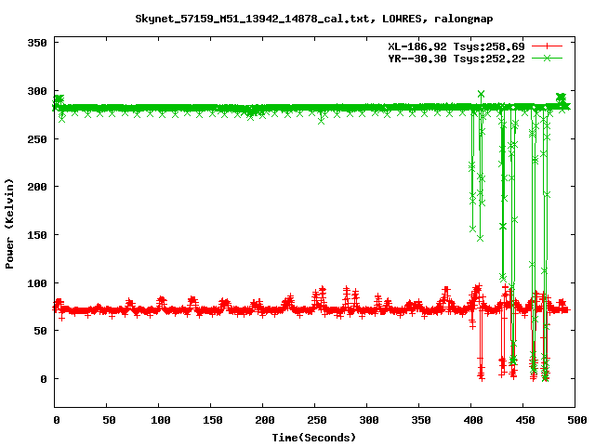
Task: Click y-axis tick label 150
Action: [37, 235]
